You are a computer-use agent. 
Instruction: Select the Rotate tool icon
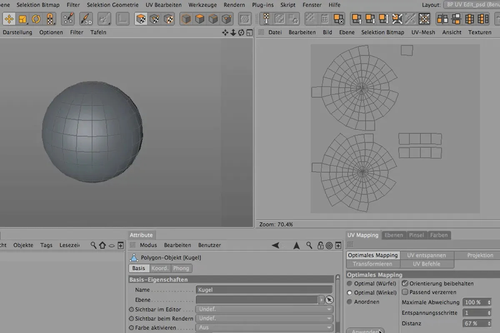[x=36, y=19]
